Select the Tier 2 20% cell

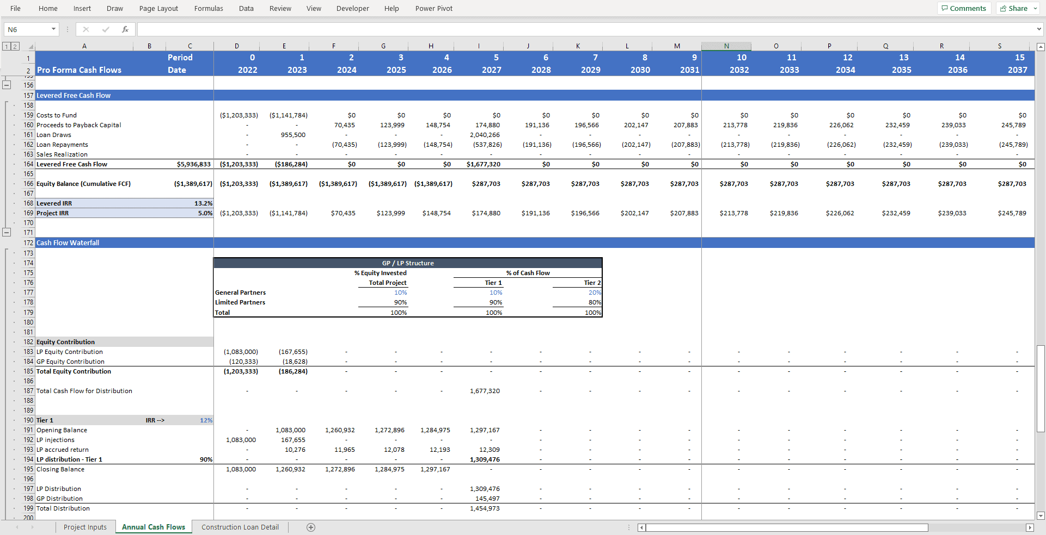tap(577, 293)
